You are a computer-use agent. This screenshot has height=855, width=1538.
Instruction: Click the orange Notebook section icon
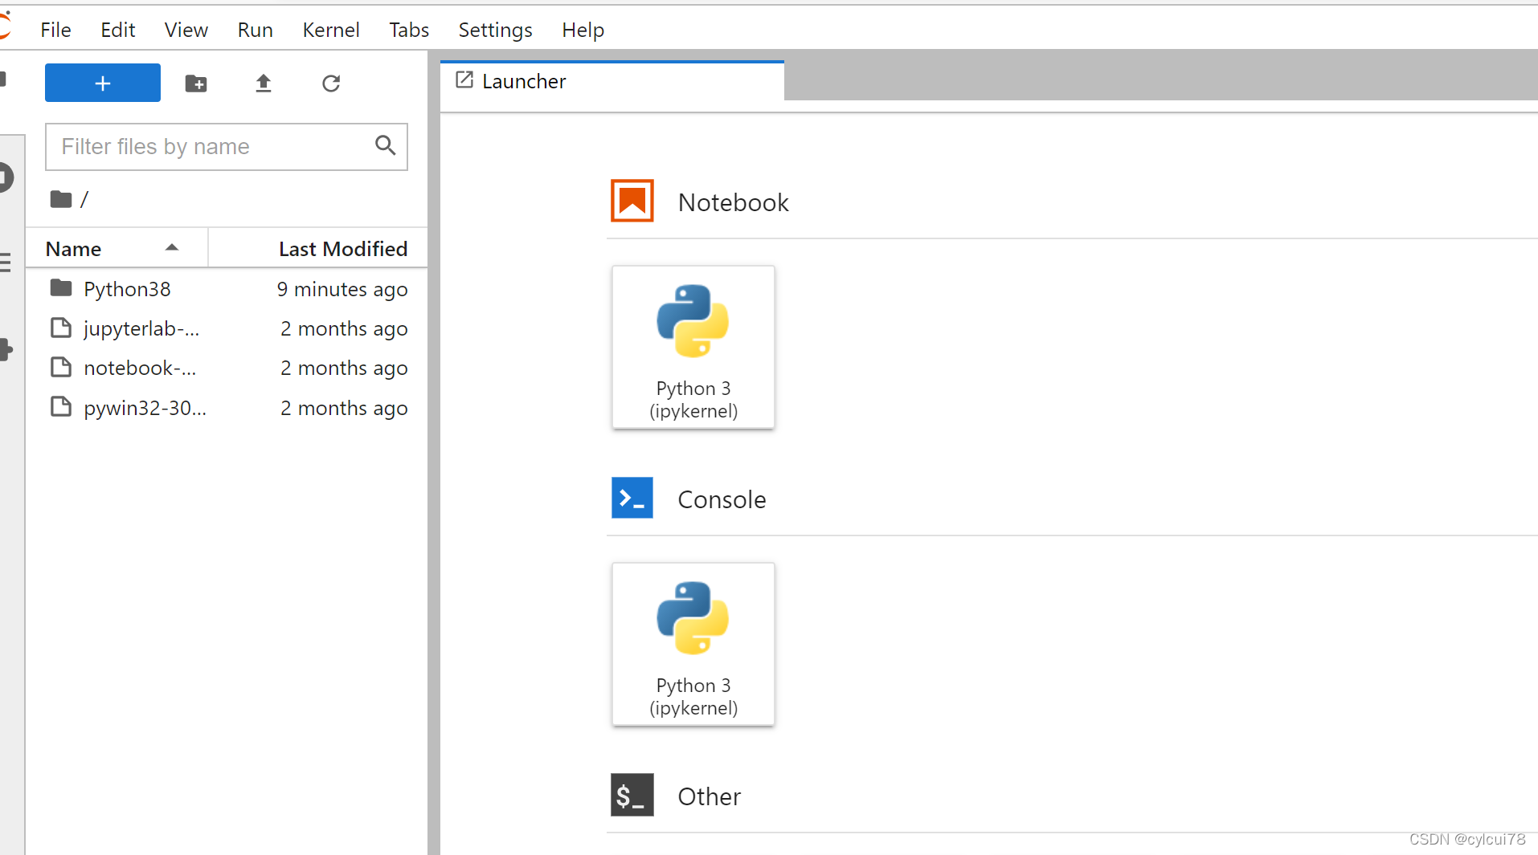[x=632, y=201]
